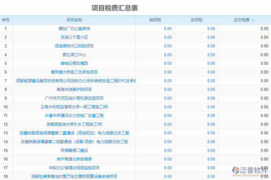
Task: Open the 华软办公楼增加视频监控项目 link
Action: (x=75, y=168)
